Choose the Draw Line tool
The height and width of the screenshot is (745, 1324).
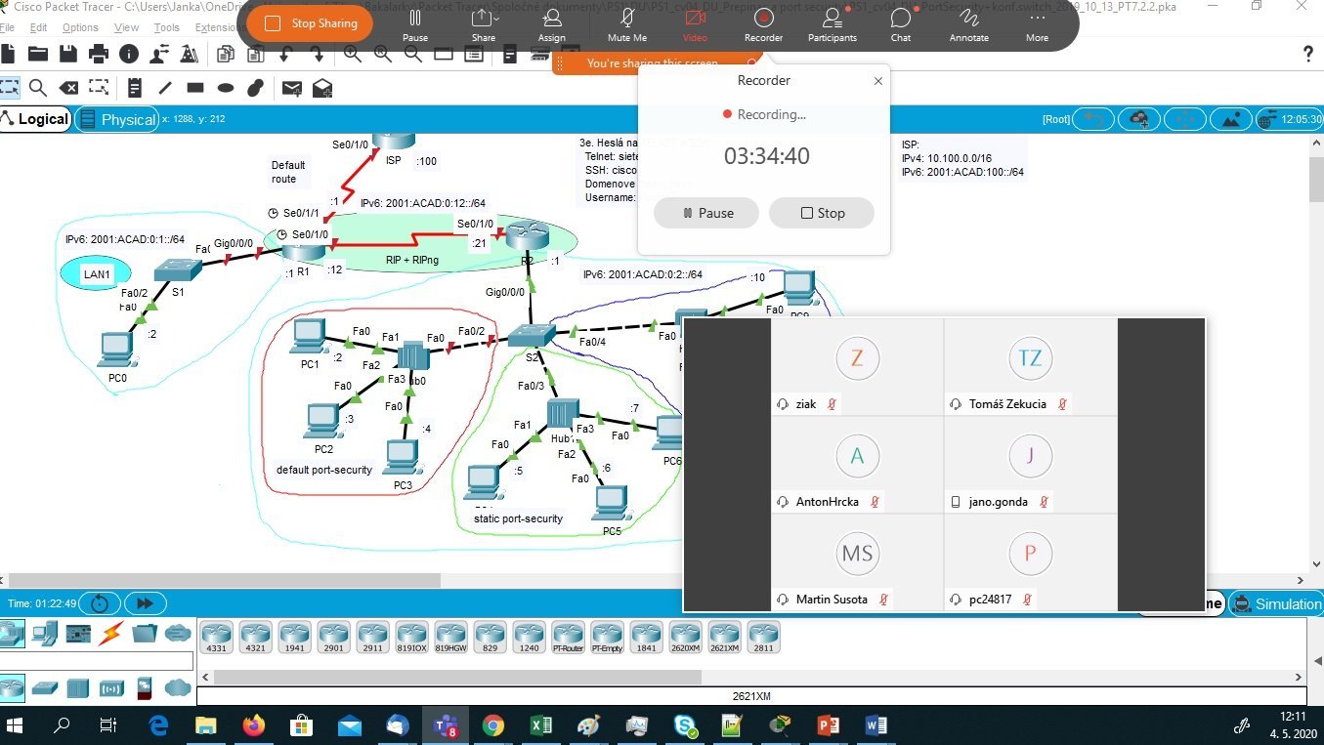[165, 88]
